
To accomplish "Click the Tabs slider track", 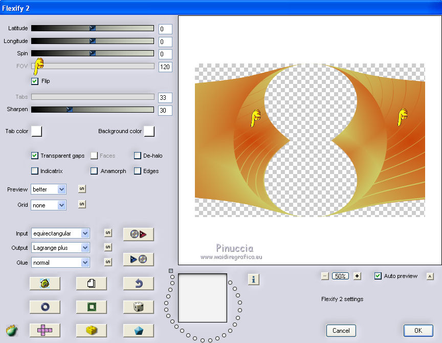I will click(x=93, y=97).
